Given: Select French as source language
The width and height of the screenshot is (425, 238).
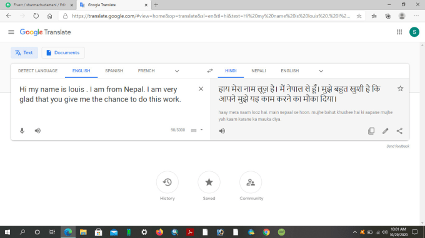Looking at the screenshot, I should click(x=146, y=71).
